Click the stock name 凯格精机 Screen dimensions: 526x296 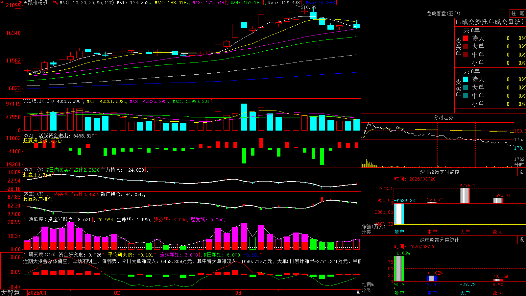click(x=38, y=3)
